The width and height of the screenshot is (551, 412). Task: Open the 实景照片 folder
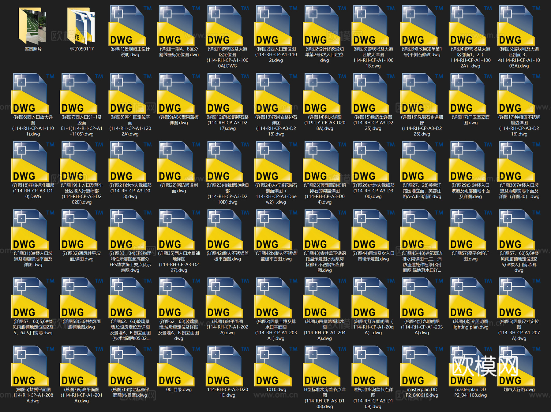click(x=33, y=26)
